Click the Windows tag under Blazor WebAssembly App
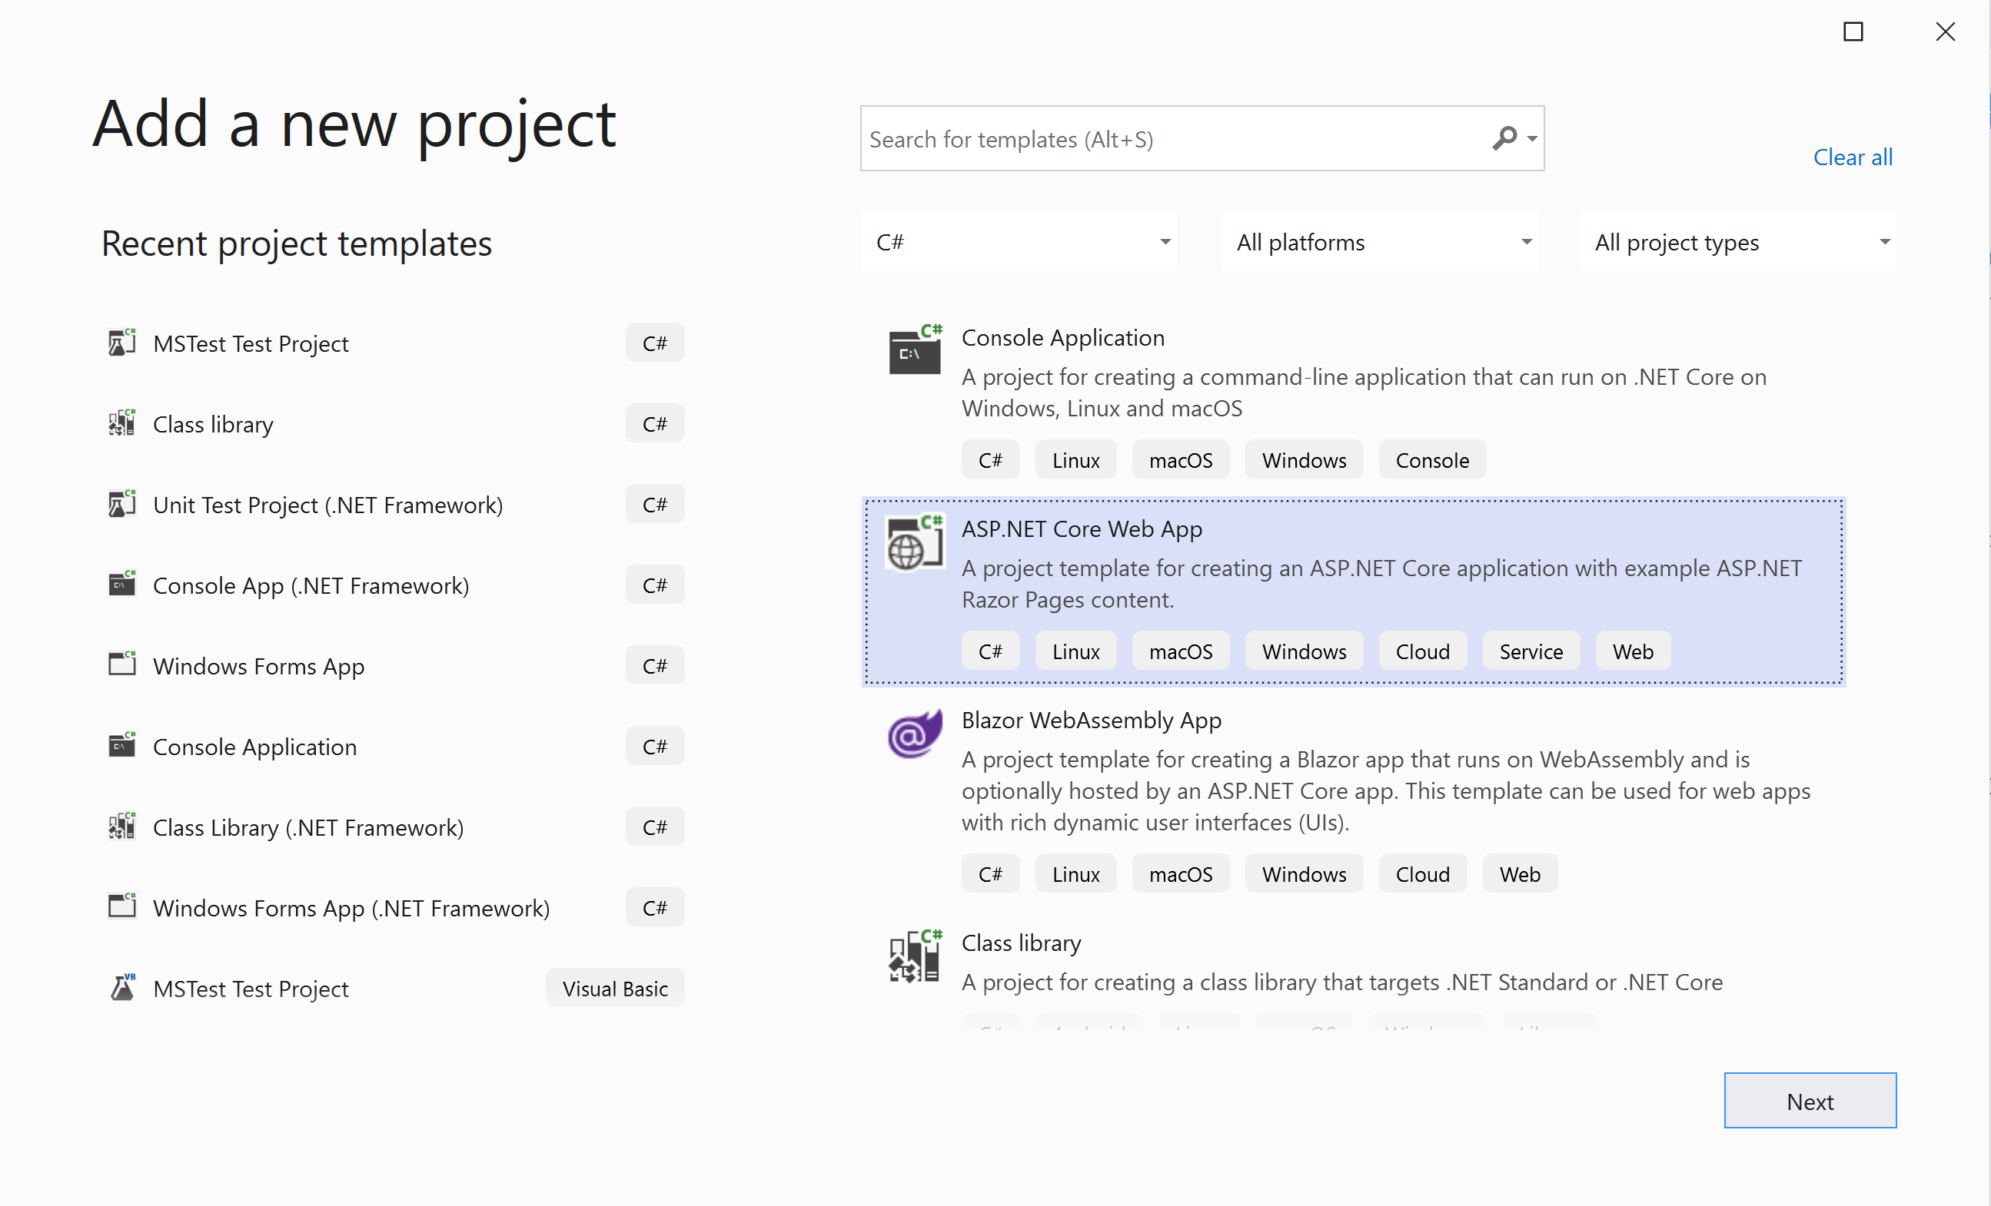Image resolution: width=1991 pixels, height=1206 pixels. [x=1305, y=874]
